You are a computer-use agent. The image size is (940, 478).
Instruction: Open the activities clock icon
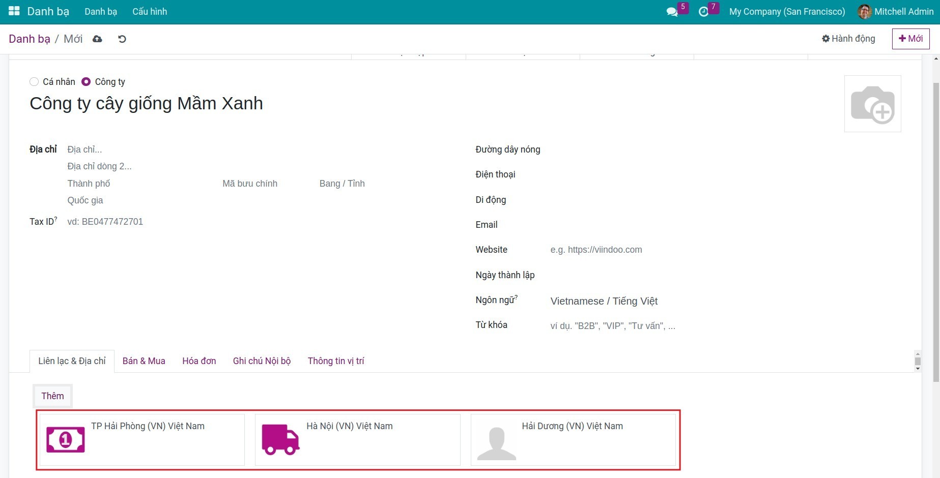click(703, 12)
